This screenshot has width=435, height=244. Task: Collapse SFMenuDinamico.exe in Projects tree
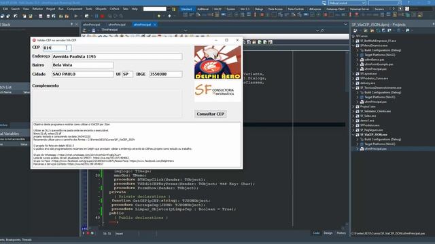click(353, 45)
